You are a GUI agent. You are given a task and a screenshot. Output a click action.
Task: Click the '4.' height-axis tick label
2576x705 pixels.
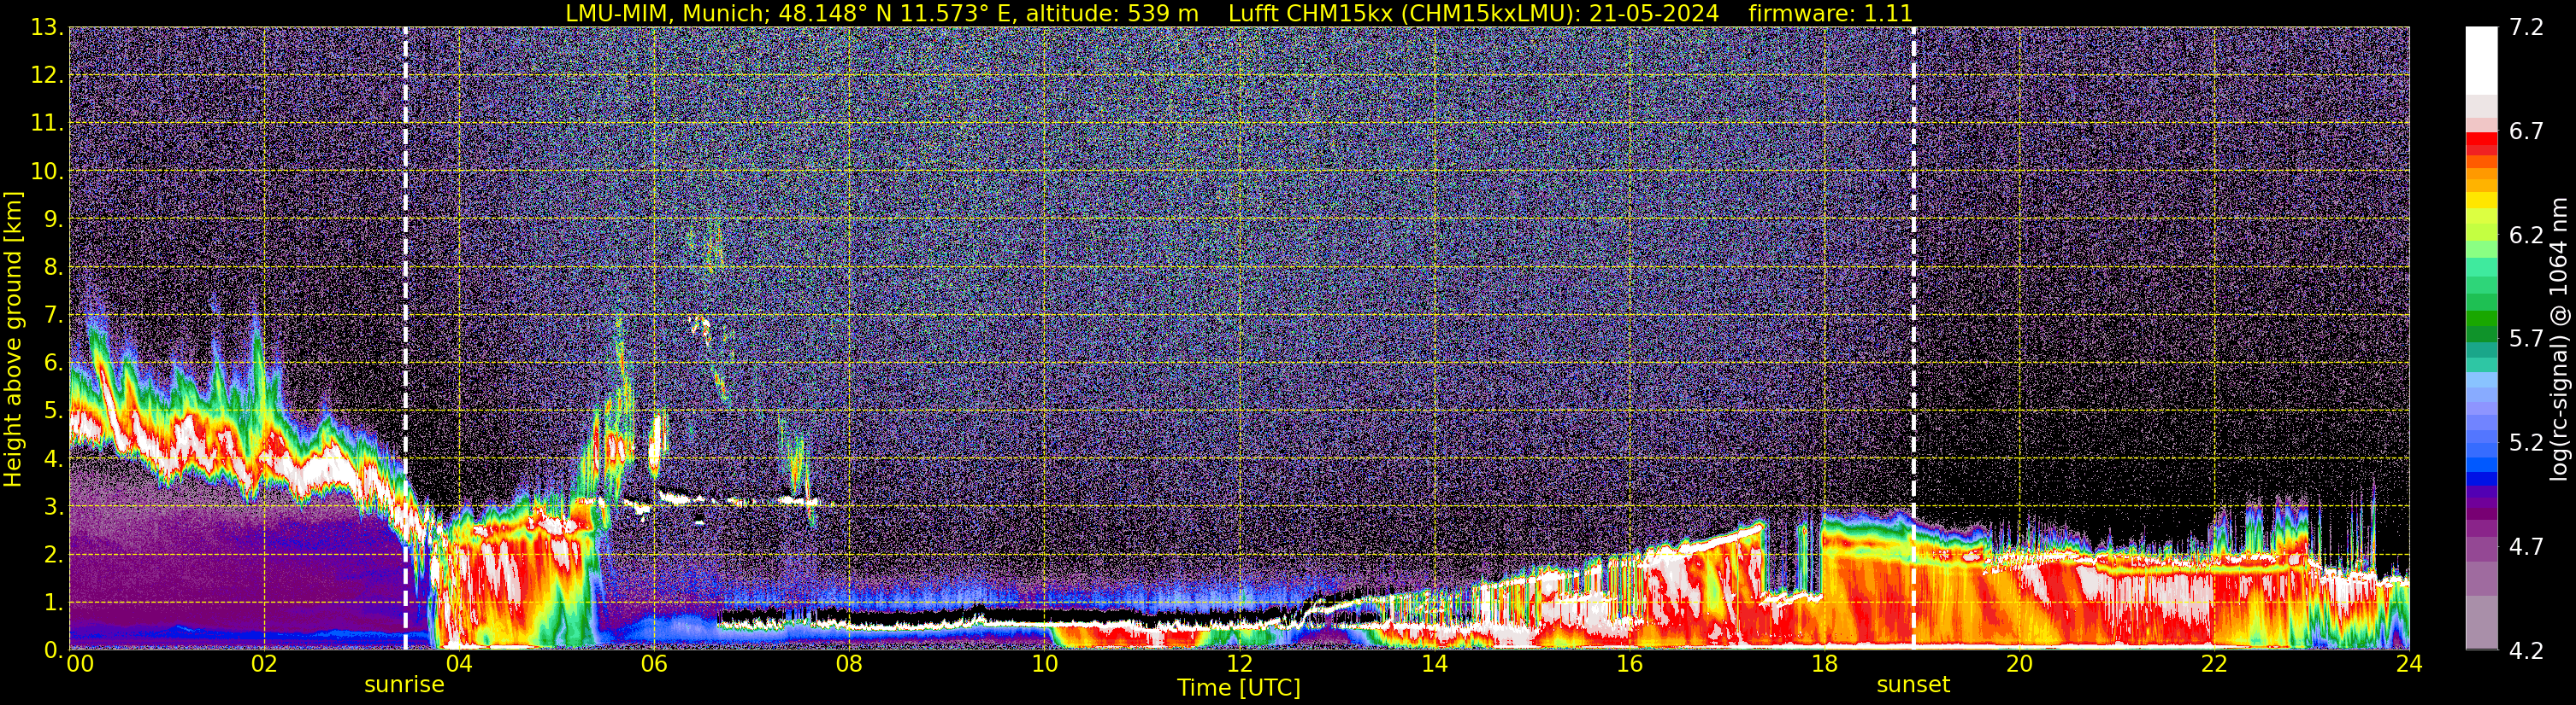coord(53,458)
